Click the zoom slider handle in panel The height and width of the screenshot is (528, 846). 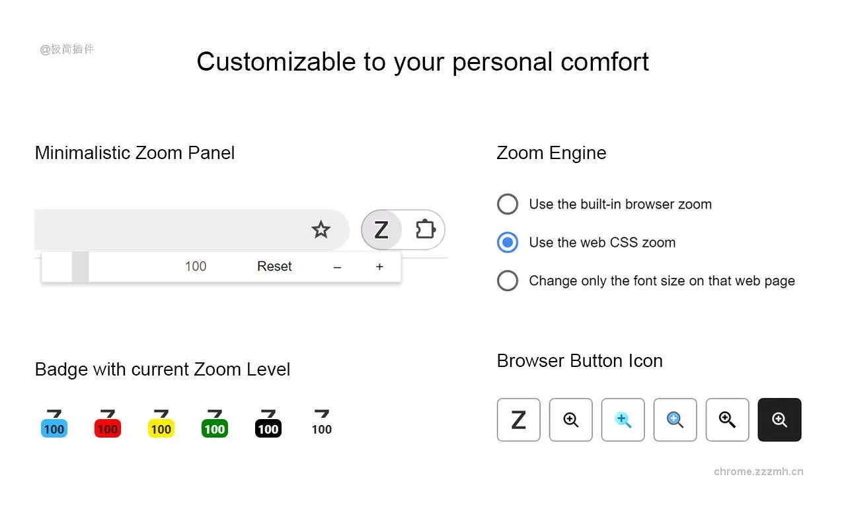(x=81, y=267)
